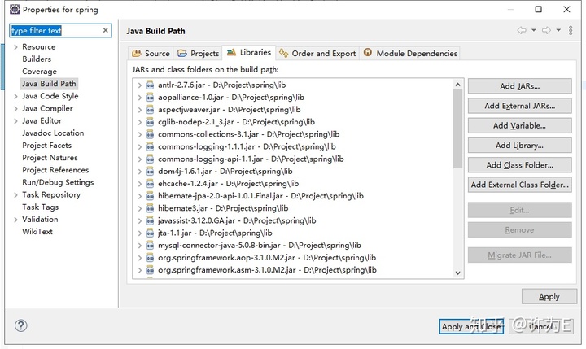Expand the hibernate-jpa-2.0-api-1.0.1.Final.jar entry
The height and width of the screenshot is (349, 586).
(x=139, y=196)
